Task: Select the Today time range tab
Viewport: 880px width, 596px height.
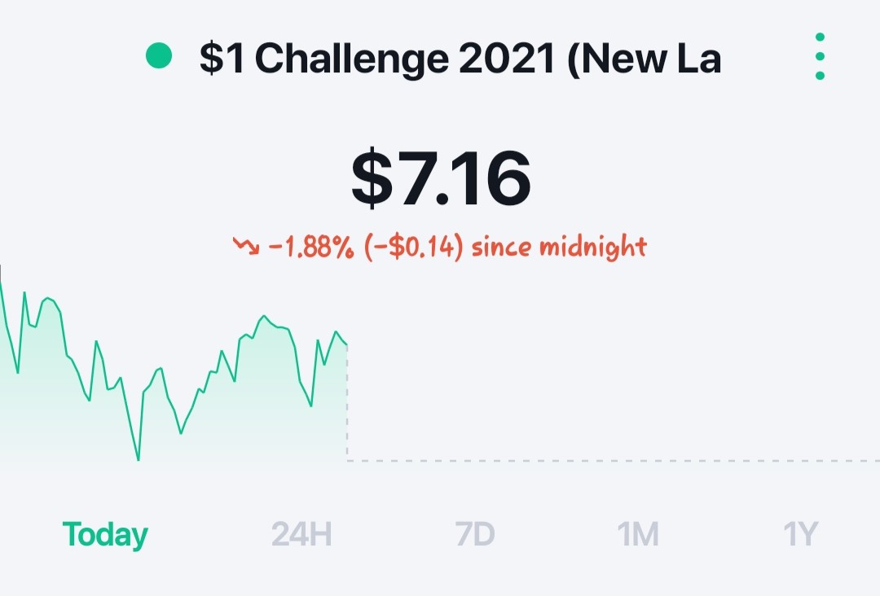Action: pos(105,535)
